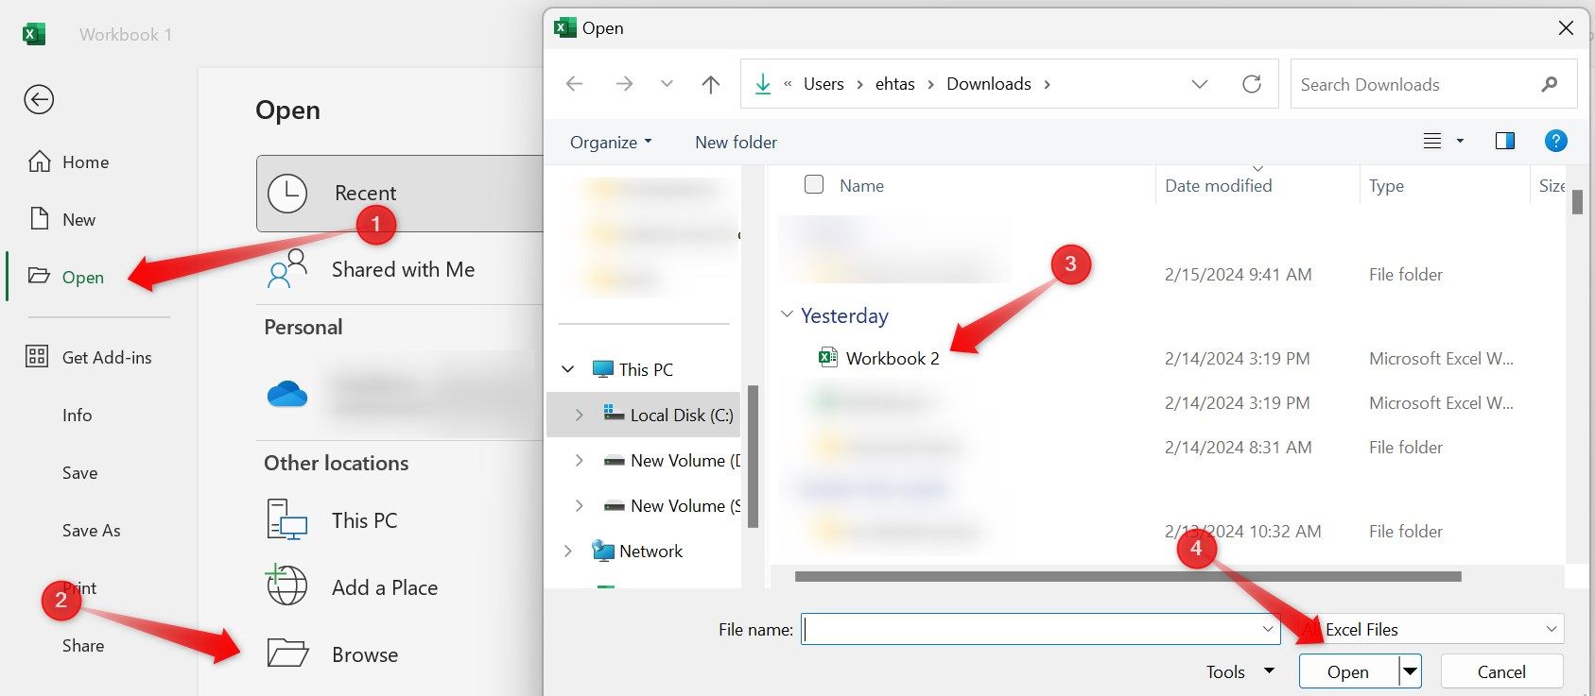This screenshot has width=1595, height=696.
Task: Click the 2/15/2024 9:41 AM date cell
Action: tap(1238, 275)
